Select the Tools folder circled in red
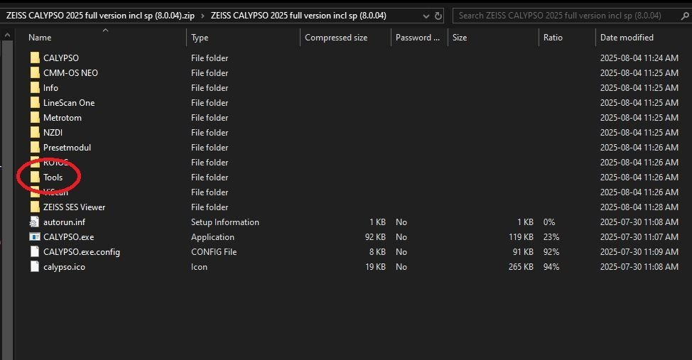692x360 pixels. (x=53, y=178)
